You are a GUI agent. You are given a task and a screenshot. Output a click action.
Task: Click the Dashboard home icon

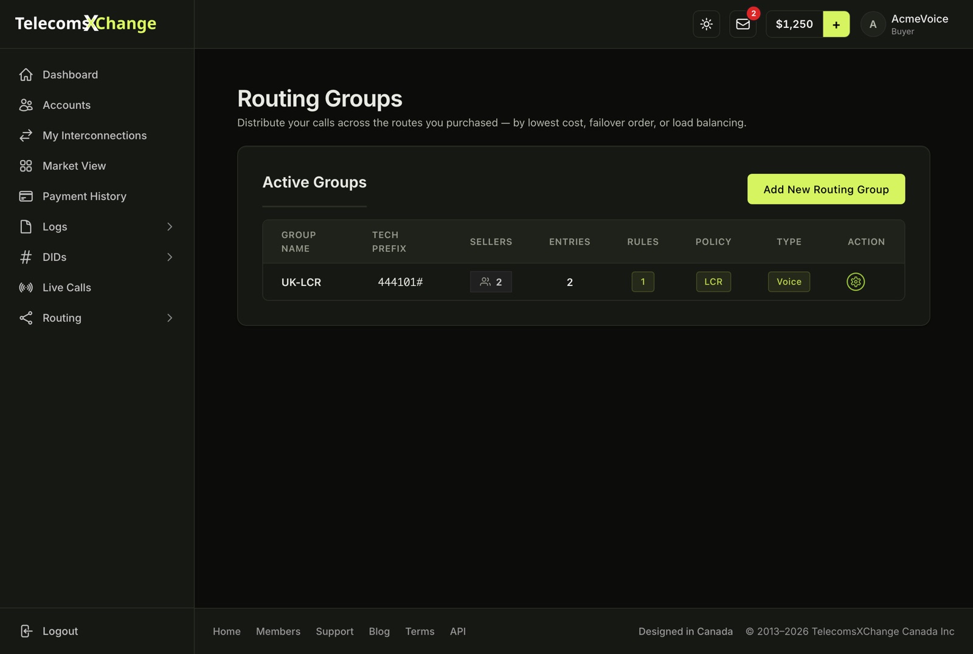coord(26,74)
